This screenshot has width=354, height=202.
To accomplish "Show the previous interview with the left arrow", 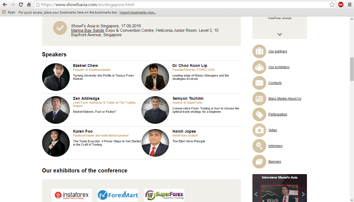I will pyautogui.click(x=256, y=194).
